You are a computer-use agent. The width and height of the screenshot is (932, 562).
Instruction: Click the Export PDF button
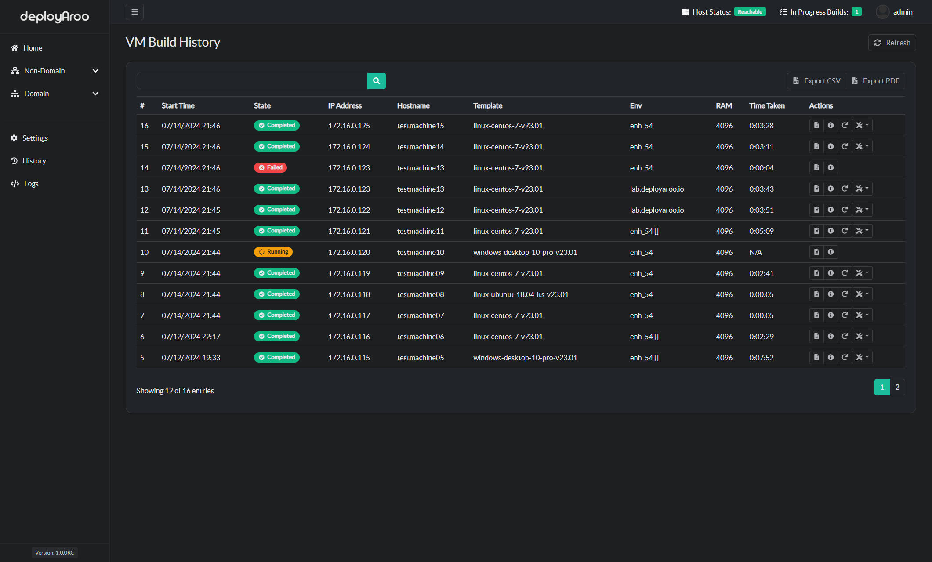pos(877,80)
